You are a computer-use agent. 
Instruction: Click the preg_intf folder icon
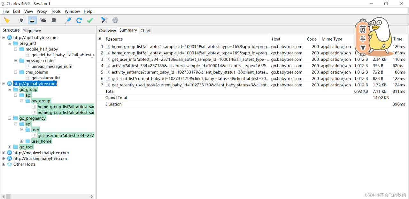tap(16, 43)
